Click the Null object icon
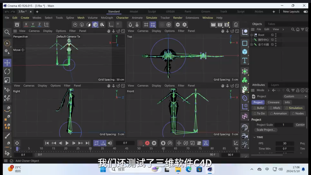 click(245, 32)
